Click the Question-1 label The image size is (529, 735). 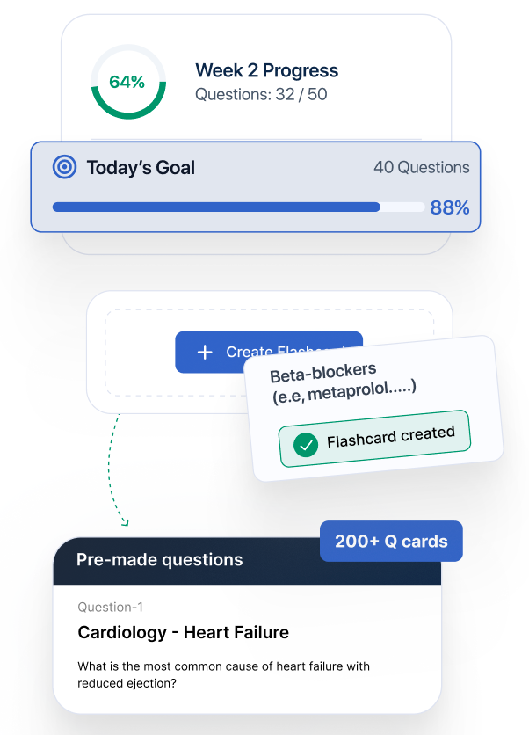click(110, 607)
